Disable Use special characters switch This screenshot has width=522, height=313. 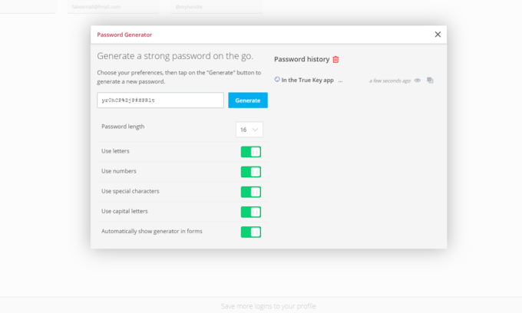251,192
